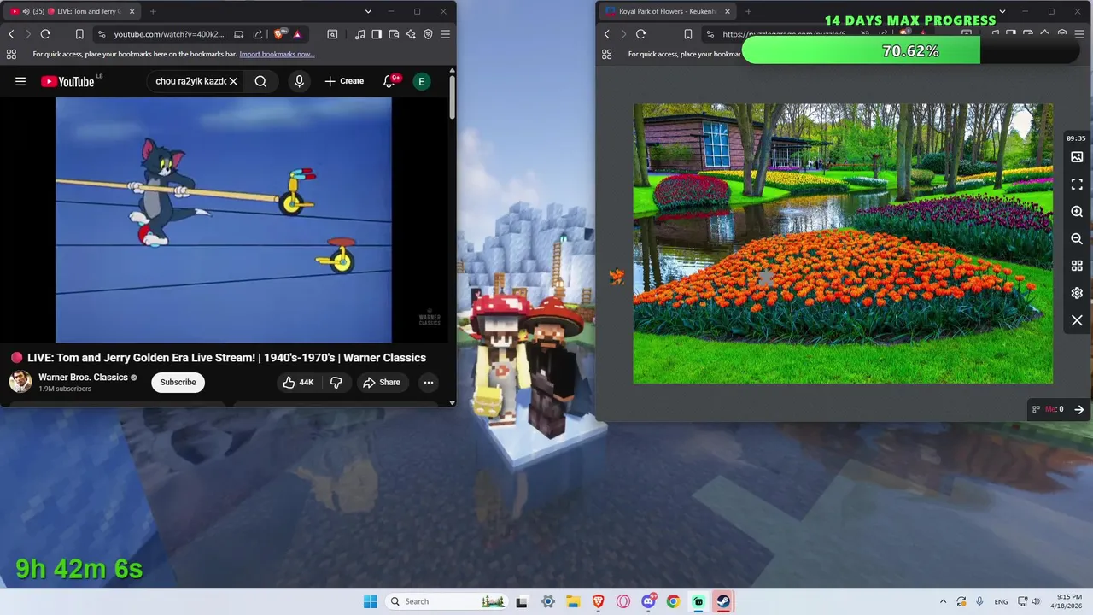Open Steam from the taskbar

click(723, 601)
